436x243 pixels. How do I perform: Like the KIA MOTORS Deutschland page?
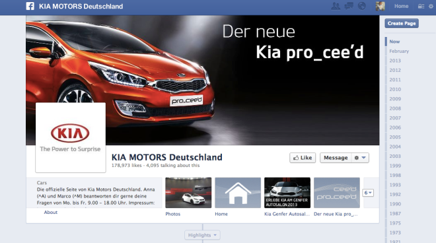[303, 158]
